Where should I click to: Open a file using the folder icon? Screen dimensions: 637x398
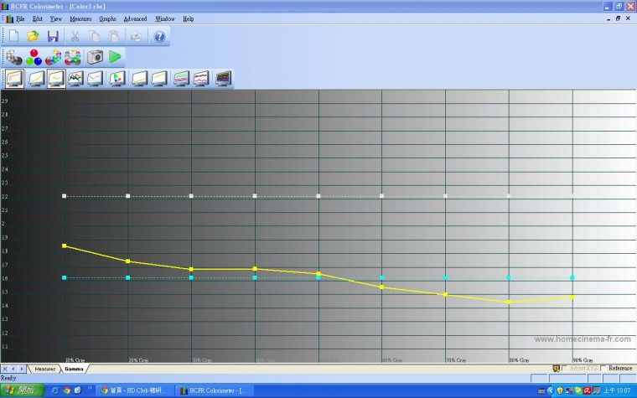tap(34, 36)
